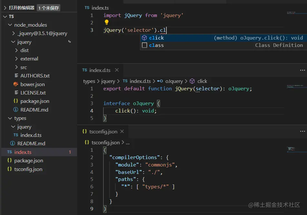The width and height of the screenshot is (307, 215).
Task: Click the TS icon beside index.ts in tree
Action: coord(10,152)
